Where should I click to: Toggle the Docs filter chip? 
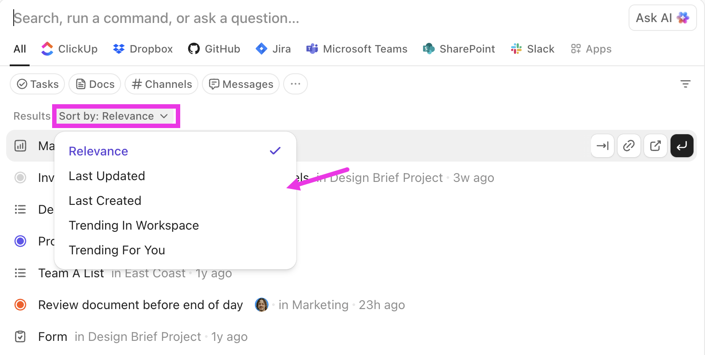tap(95, 84)
